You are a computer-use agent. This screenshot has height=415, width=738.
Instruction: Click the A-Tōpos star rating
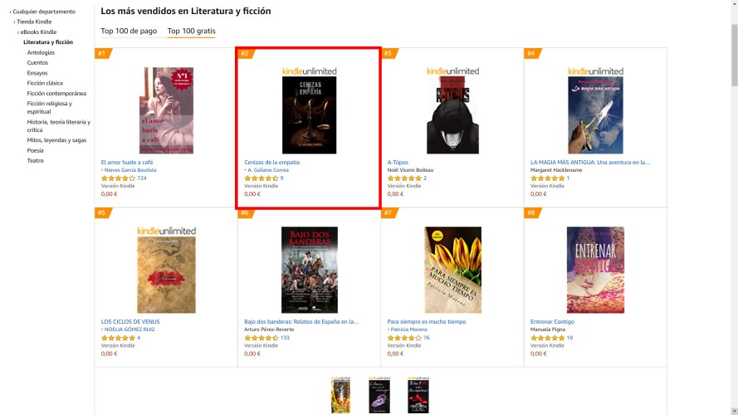pyautogui.click(x=404, y=178)
